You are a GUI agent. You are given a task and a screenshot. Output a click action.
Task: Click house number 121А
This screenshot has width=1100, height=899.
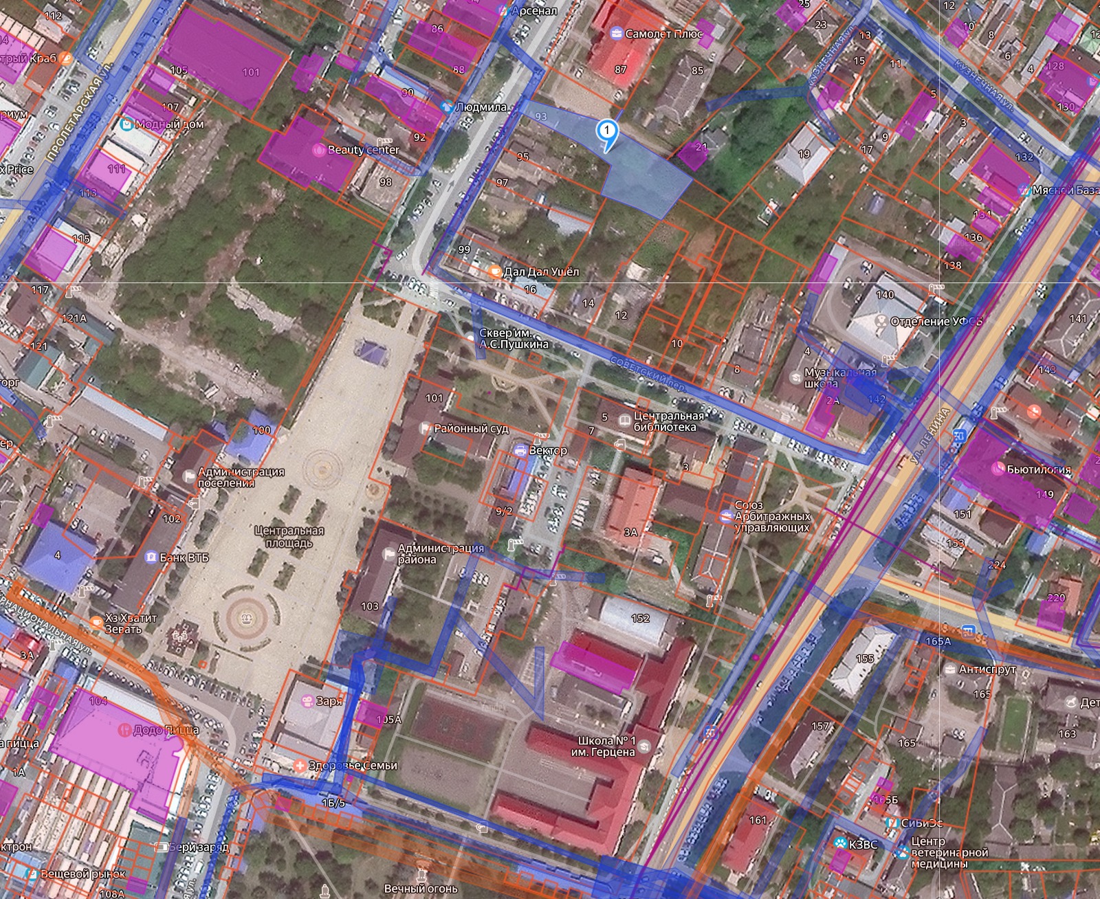(74, 319)
